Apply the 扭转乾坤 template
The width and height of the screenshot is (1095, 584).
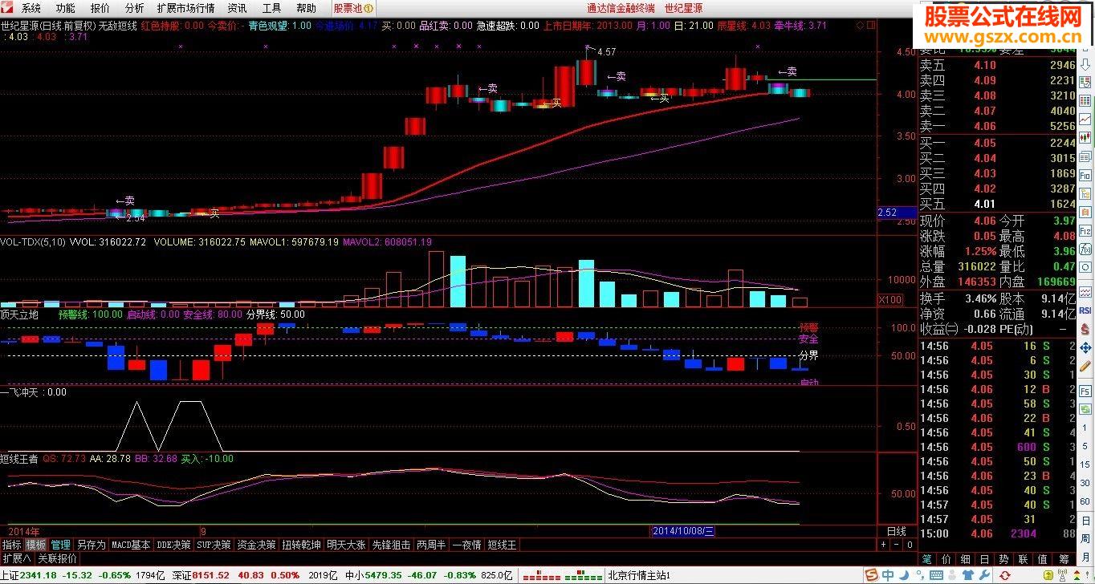click(x=301, y=545)
